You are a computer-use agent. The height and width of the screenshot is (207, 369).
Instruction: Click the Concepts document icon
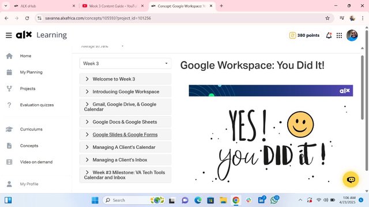(9, 145)
